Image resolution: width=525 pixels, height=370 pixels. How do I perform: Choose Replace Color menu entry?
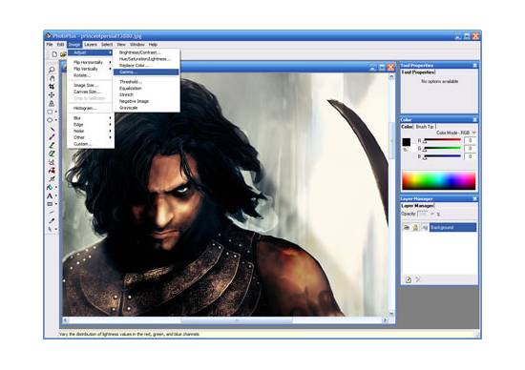click(x=146, y=66)
